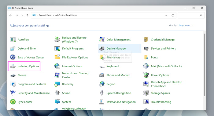Expand the recent locations chevron
The image size is (214, 116).
click(x=22, y=15)
